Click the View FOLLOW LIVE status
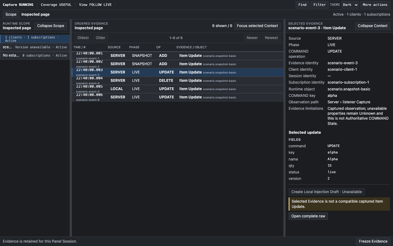The image size is (393, 246). (95, 5)
